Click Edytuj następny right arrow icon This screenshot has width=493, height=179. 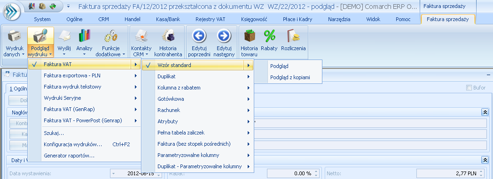point(224,36)
